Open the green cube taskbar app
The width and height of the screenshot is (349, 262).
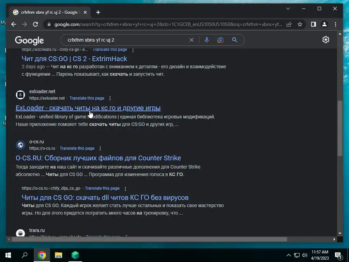pos(75,255)
